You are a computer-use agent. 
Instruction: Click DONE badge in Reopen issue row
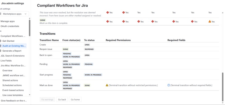[x=65, y=49]
